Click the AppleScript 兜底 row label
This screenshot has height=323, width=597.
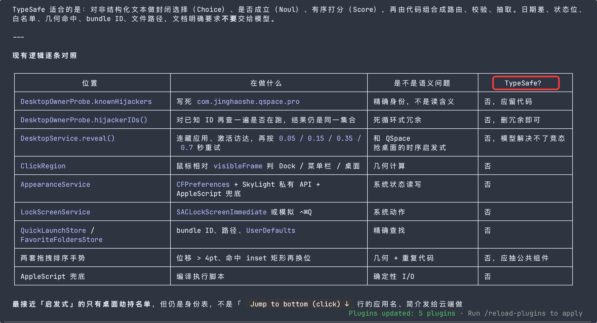click(53, 276)
